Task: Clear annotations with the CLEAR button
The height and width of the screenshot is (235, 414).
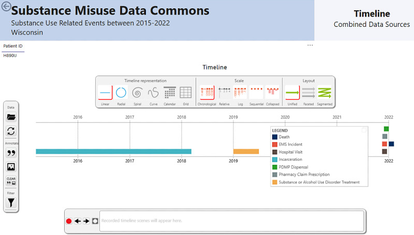Action: 11,181
